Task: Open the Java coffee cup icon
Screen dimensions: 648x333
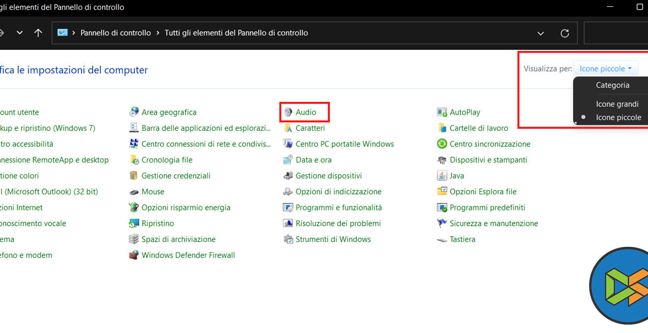Action: (x=442, y=175)
